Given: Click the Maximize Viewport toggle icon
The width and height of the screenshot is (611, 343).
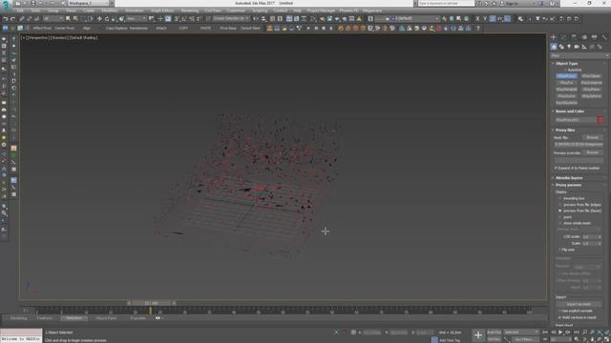Looking at the screenshot, I should (x=607, y=339).
